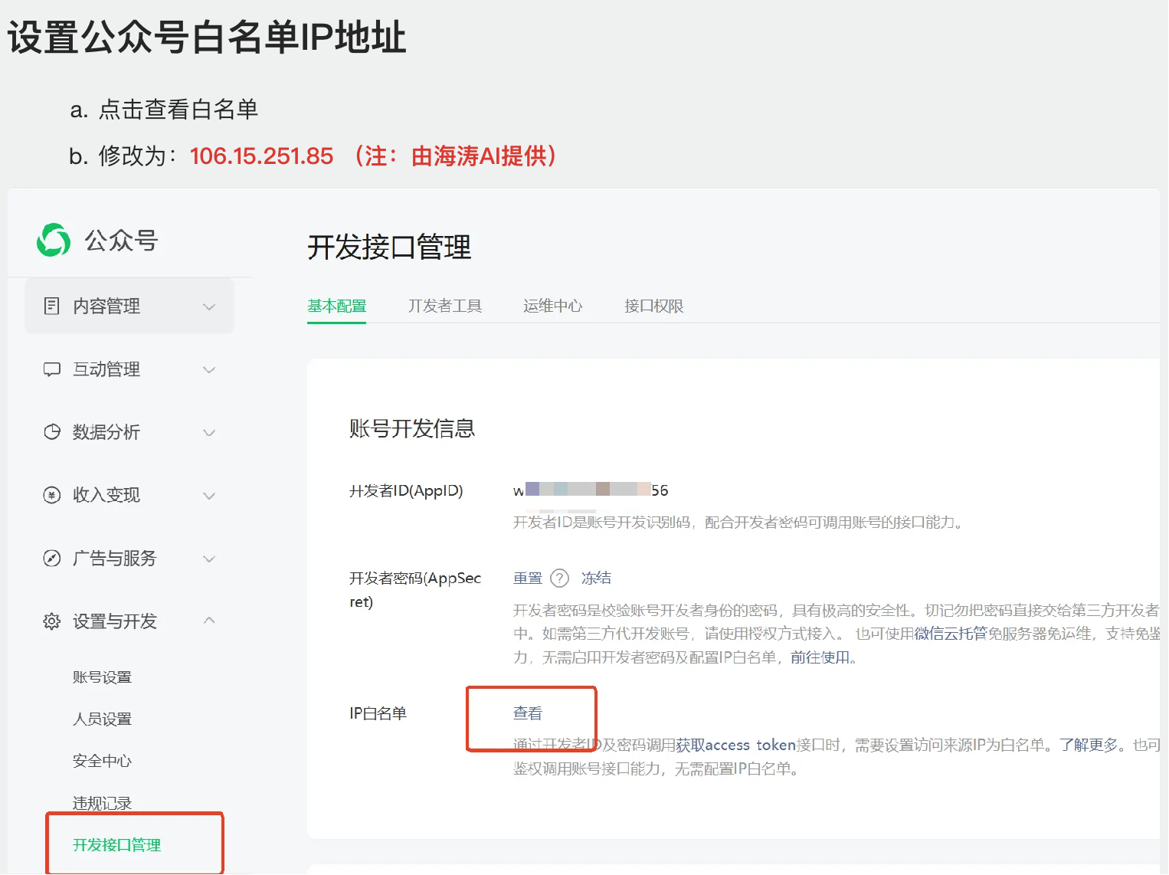Switch to the 接口权限 tab
The width and height of the screenshot is (1169, 875).
coord(652,306)
